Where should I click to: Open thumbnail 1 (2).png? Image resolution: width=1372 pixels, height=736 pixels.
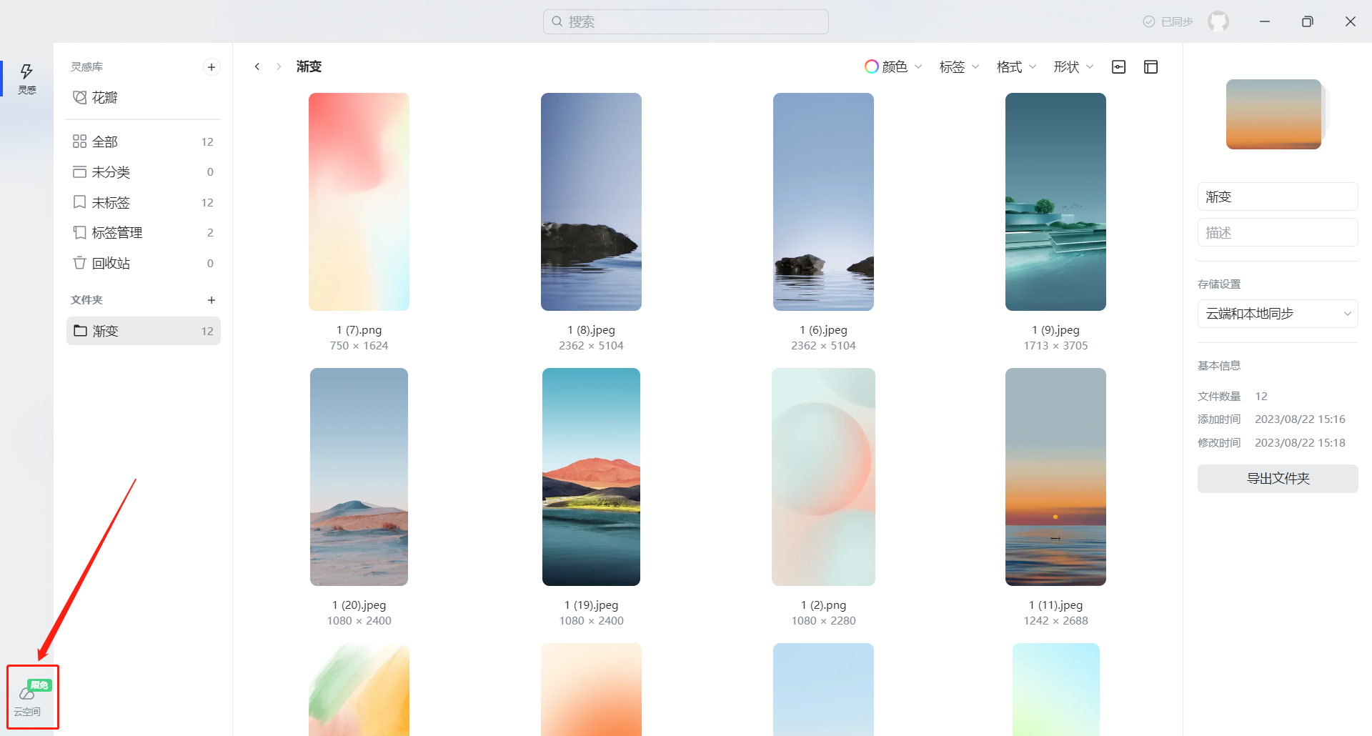pyautogui.click(x=823, y=477)
